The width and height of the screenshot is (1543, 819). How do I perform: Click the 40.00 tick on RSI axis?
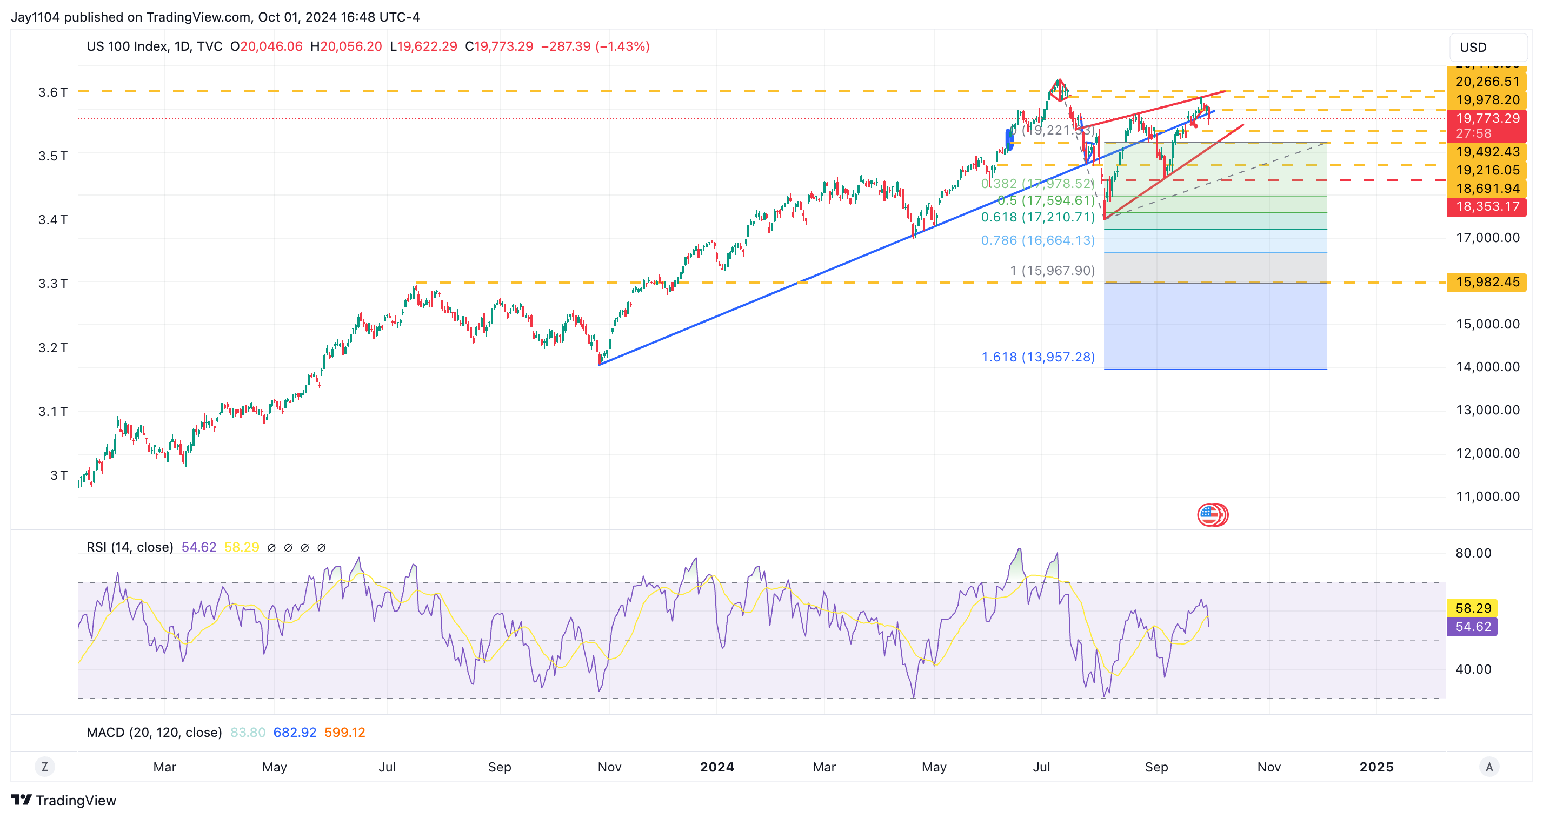coord(1473,669)
